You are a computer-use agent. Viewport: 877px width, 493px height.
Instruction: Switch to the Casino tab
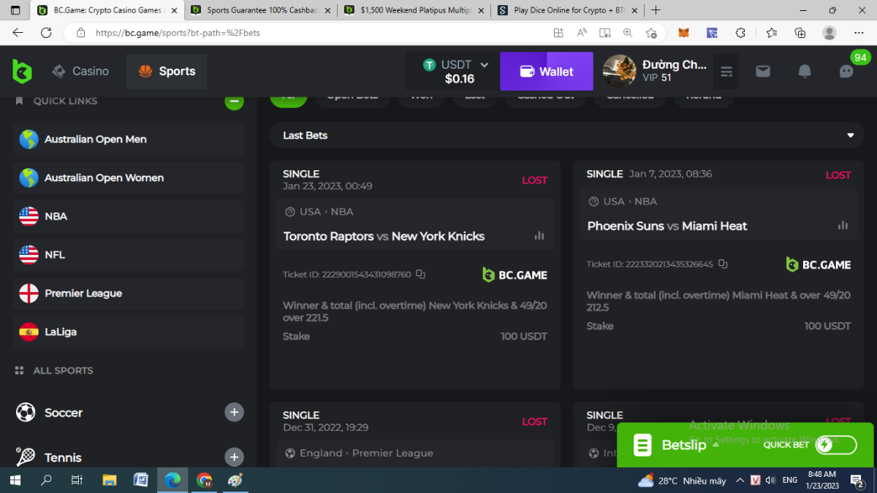(x=81, y=72)
